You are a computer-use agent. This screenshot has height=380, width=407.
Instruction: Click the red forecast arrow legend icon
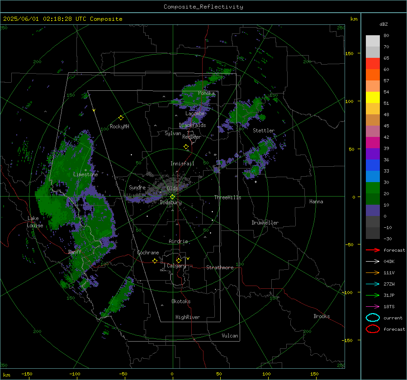click(373, 250)
